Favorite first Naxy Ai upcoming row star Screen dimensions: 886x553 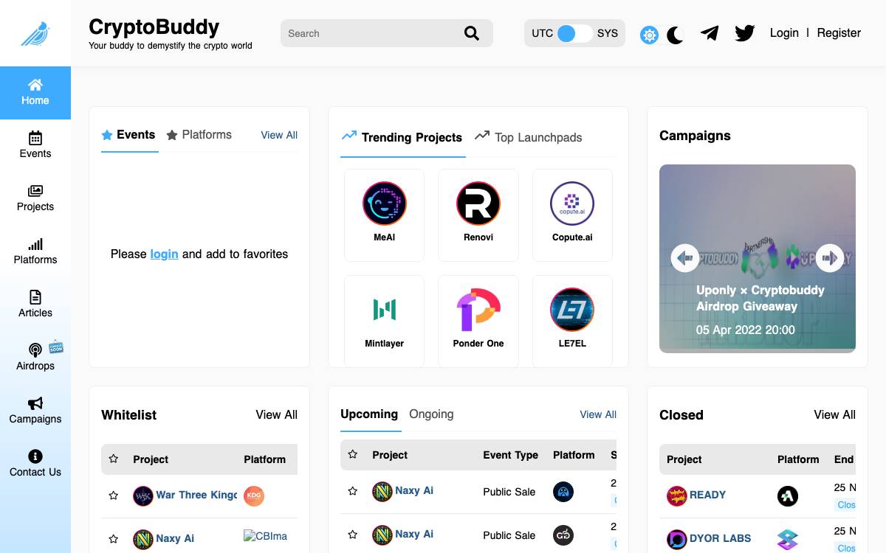pos(353,491)
